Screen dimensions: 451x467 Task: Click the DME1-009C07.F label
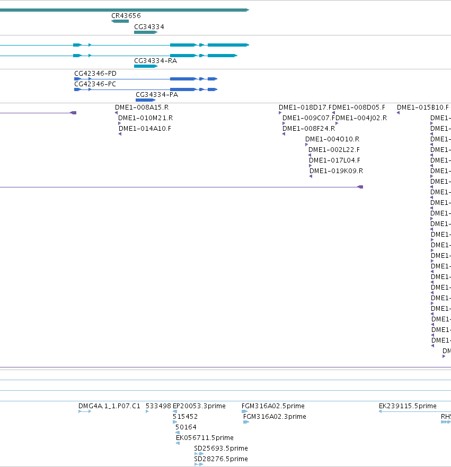(309, 118)
